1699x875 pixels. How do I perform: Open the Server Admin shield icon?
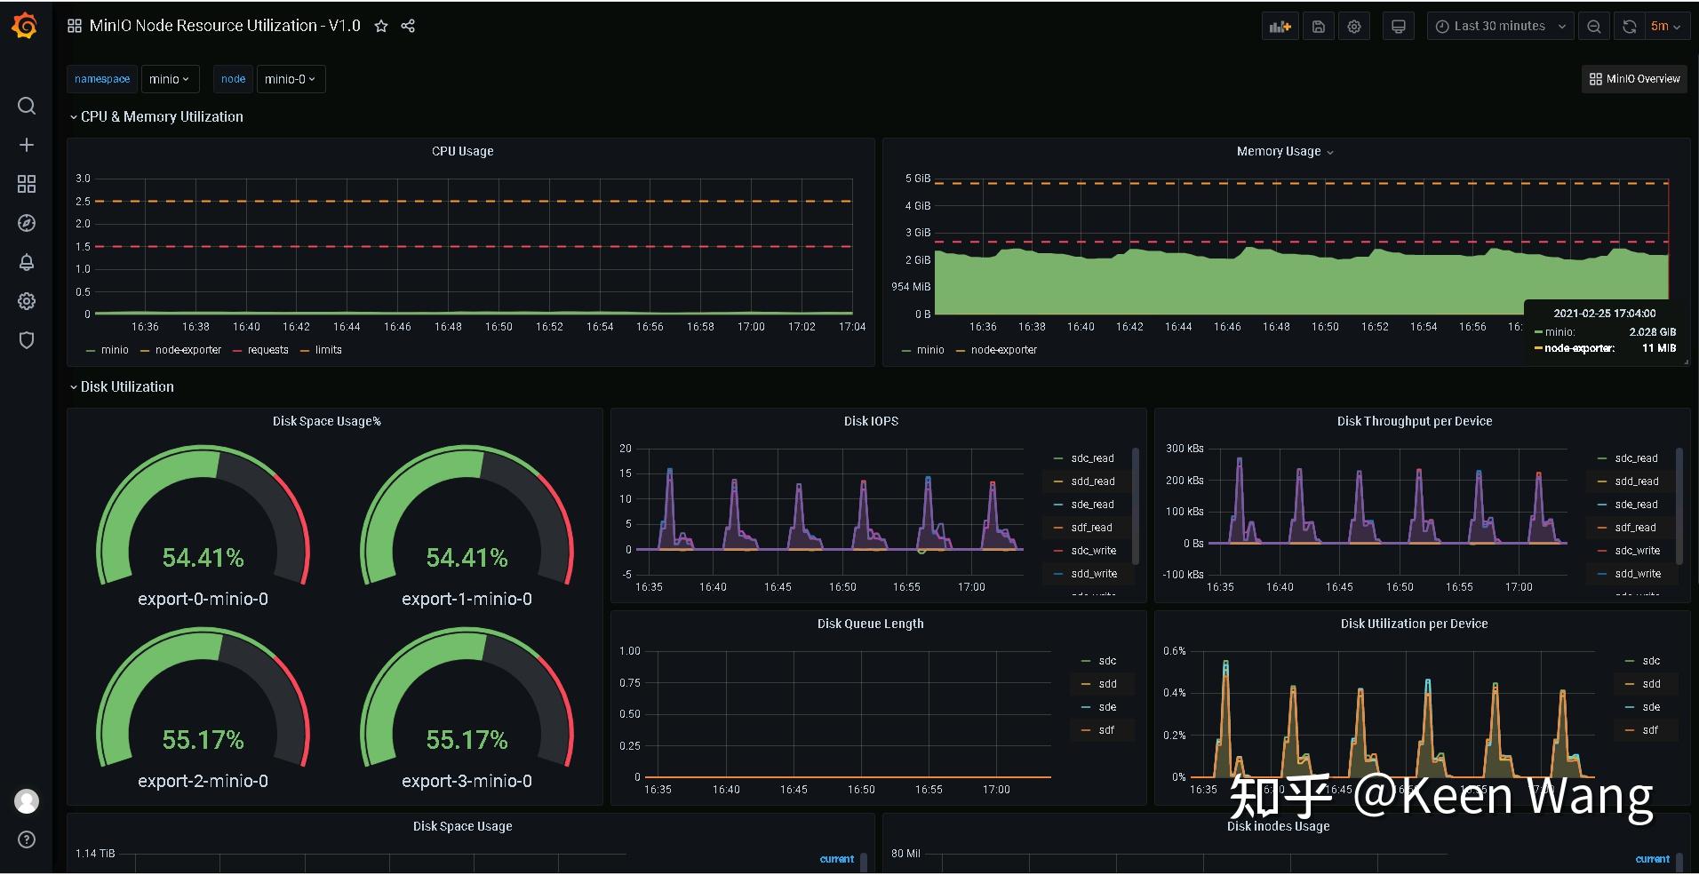click(27, 340)
